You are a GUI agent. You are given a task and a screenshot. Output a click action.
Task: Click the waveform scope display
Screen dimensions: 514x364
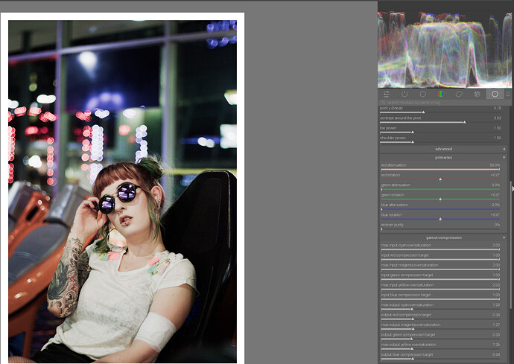[444, 49]
